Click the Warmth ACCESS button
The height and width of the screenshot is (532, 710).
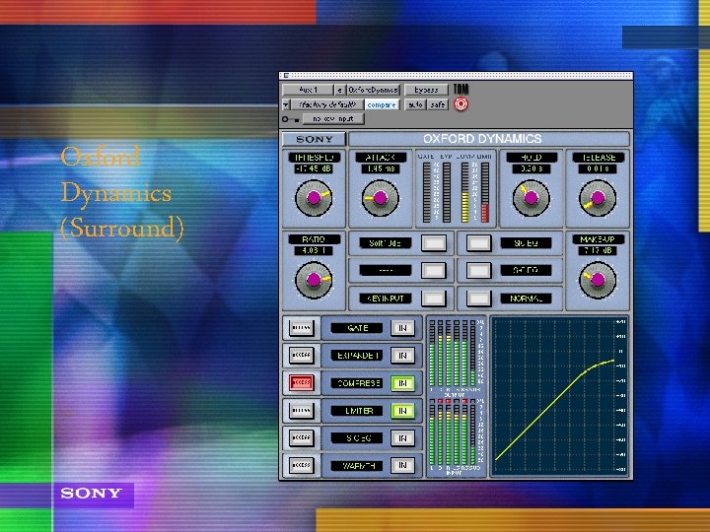(301, 465)
